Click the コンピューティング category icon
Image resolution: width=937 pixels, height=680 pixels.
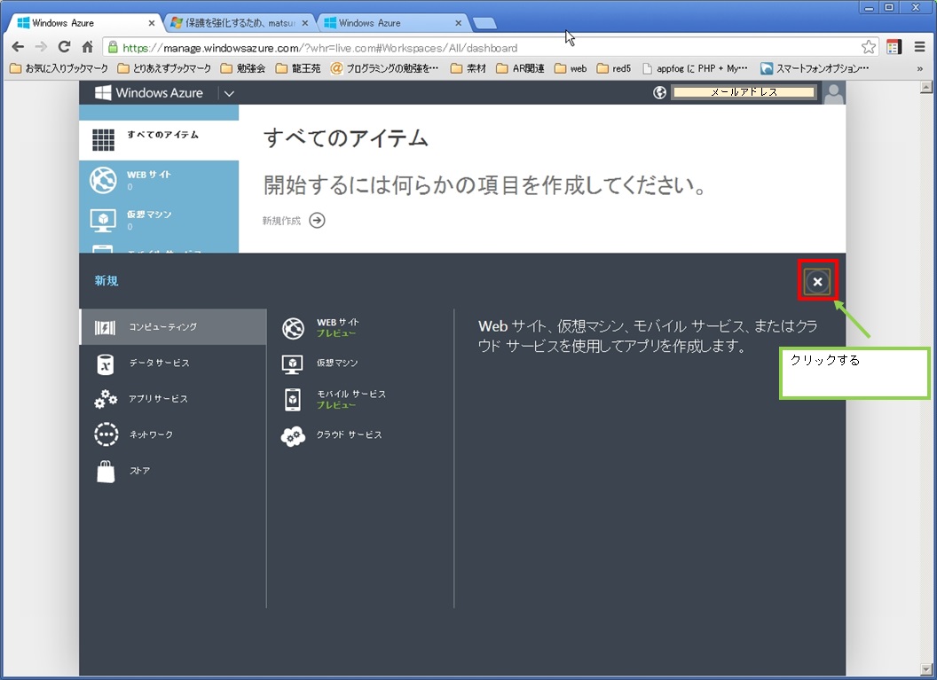(x=105, y=327)
